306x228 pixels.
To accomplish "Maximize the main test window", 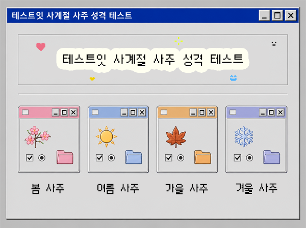I will pos(277,15).
